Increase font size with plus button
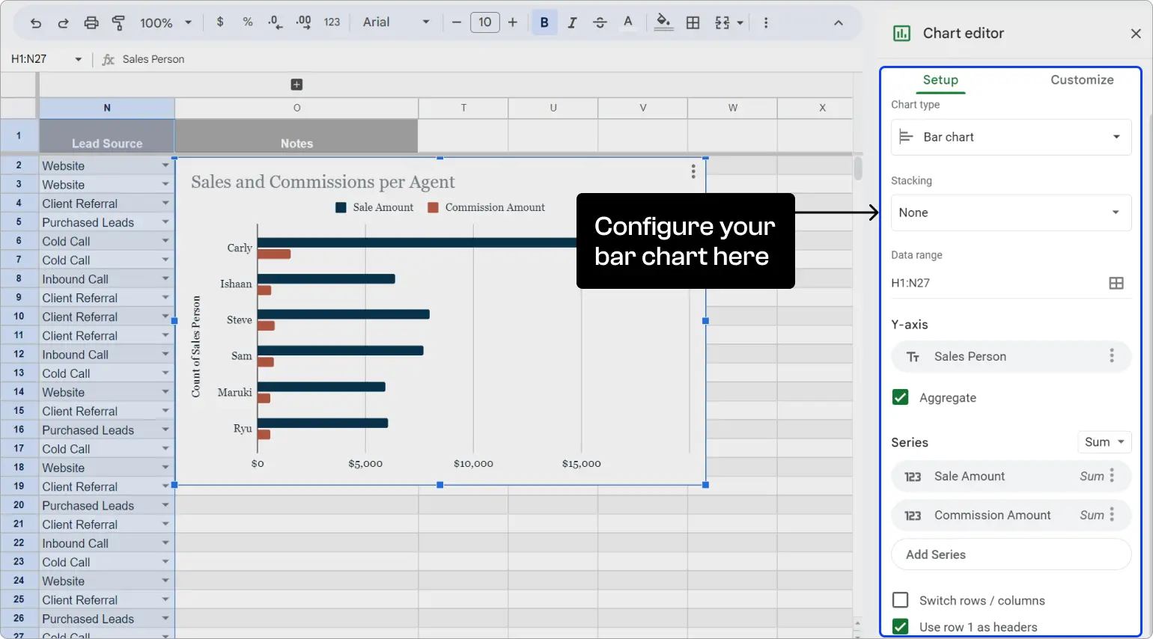The height and width of the screenshot is (639, 1153). (513, 22)
